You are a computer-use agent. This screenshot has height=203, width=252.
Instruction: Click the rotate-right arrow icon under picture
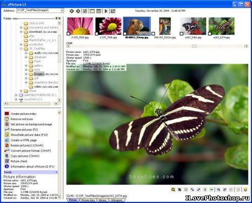click(x=225, y=189)
